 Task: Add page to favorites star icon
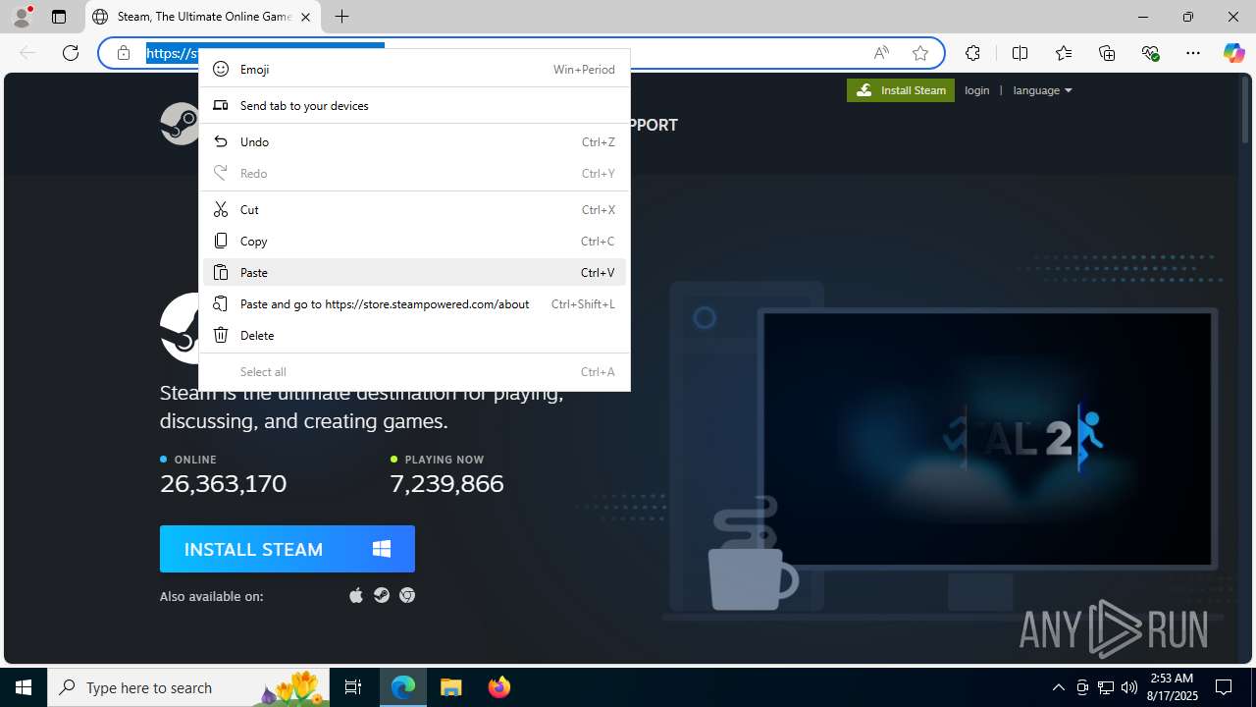point(920,53)
